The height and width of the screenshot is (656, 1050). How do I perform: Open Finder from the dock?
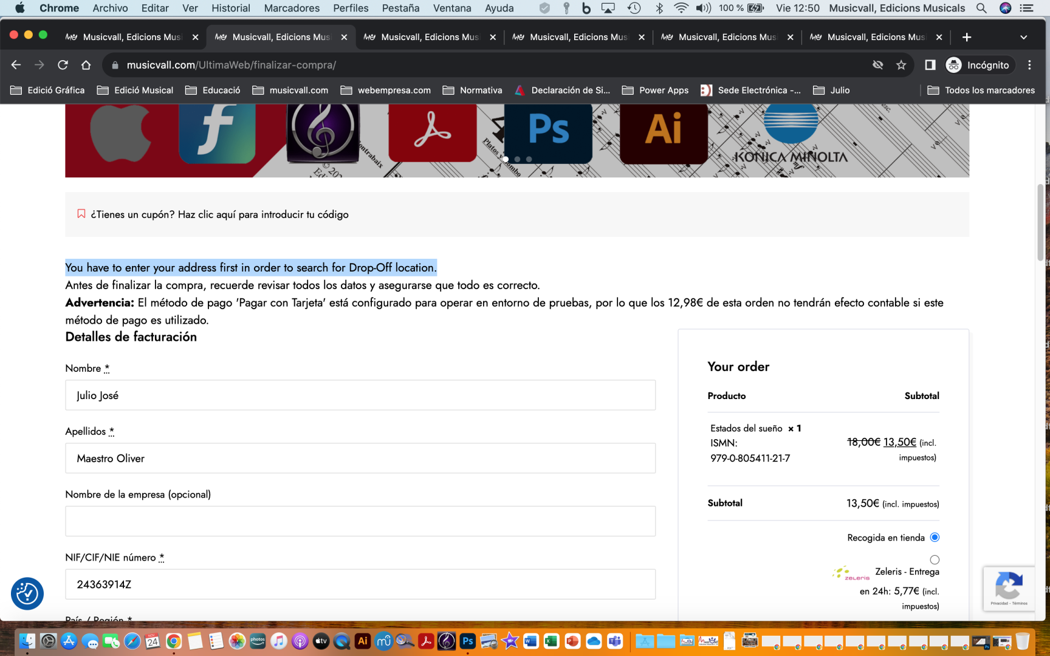point(27,641)
